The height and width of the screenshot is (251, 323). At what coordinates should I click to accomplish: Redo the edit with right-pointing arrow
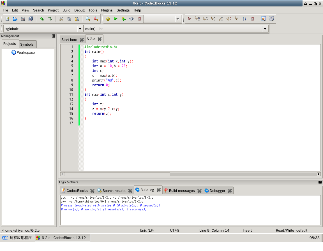[50, 19]
